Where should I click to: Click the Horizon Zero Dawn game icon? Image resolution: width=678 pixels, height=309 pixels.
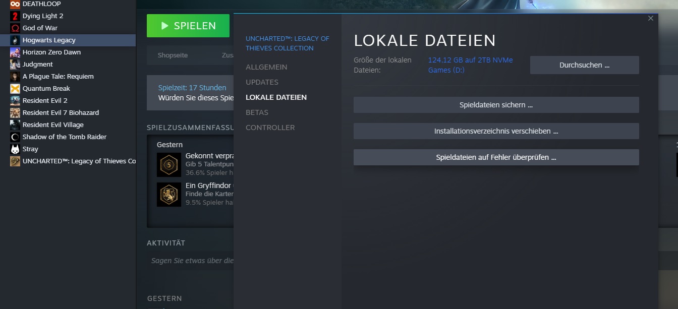click(15, 52)
